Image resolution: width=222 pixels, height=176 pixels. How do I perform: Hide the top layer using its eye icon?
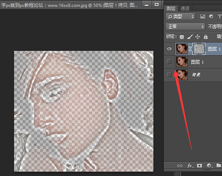[169, 48]
